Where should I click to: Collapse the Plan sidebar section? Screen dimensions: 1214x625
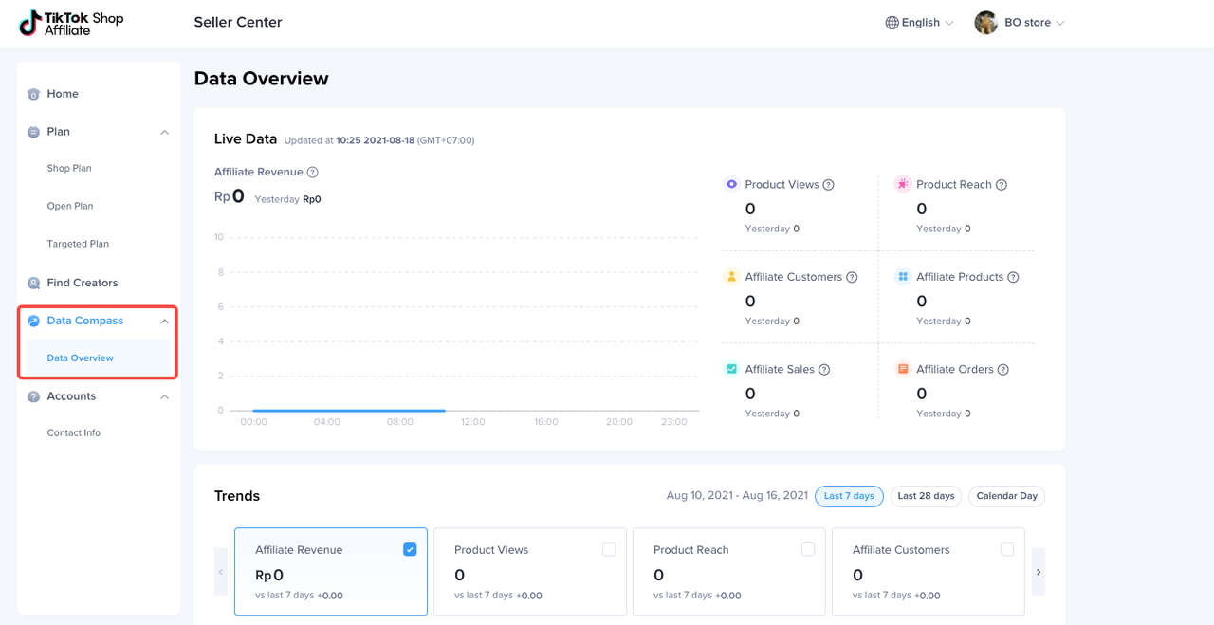(164, 132)
